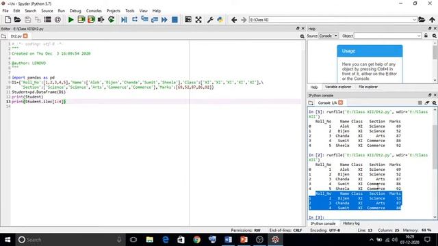Switch to File explorer tab
The image size is (438, 246).
point(368,87)
